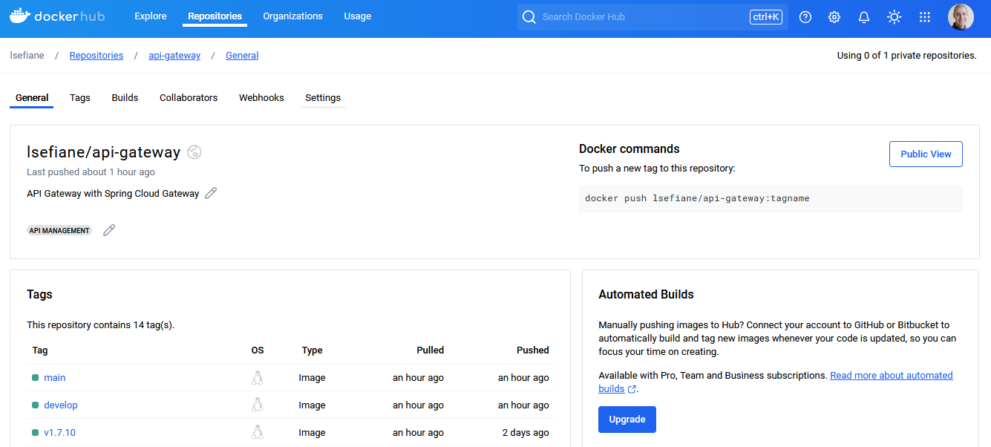Open the main tag link

coord(55,378)
